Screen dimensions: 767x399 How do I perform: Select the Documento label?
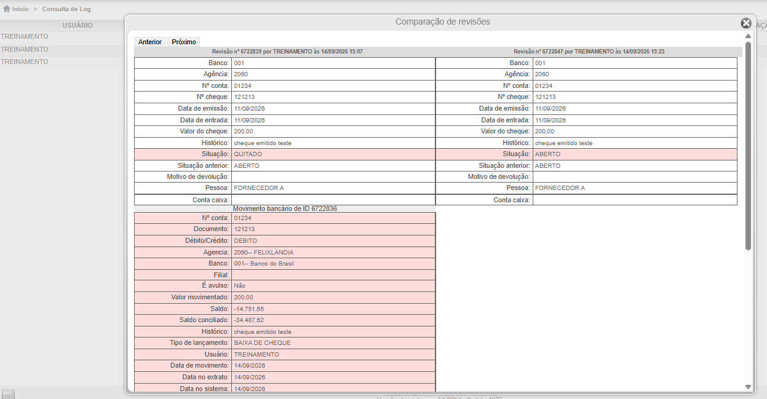tap(212, 229)
